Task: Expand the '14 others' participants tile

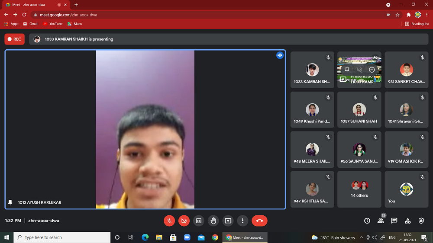Action: pyautogui.click(x=359, y=189)
